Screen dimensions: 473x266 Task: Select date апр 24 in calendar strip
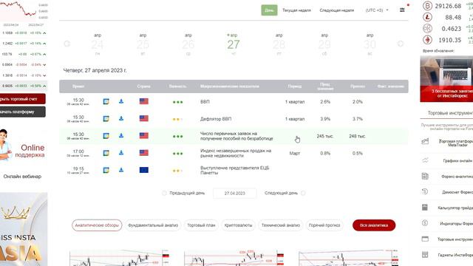tap(98, 44)
